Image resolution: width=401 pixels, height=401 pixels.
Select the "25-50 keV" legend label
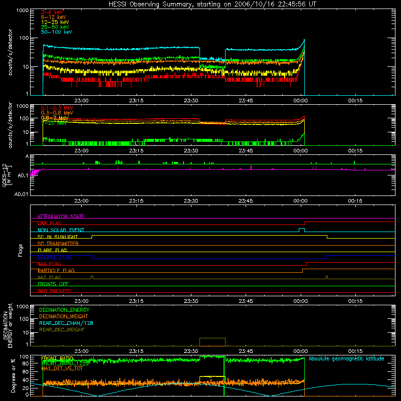[55, 27]
